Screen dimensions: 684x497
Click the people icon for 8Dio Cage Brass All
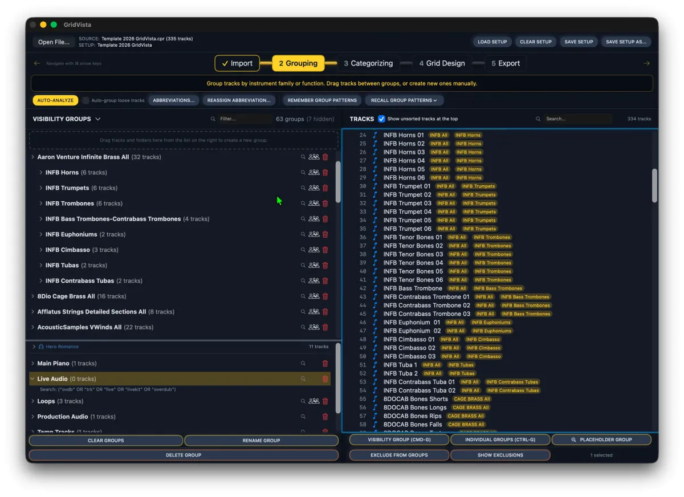(x=314, y=296)
